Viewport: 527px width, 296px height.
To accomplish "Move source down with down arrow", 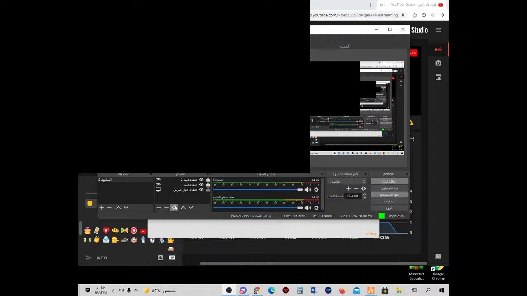I will click(x=191, y=208).
